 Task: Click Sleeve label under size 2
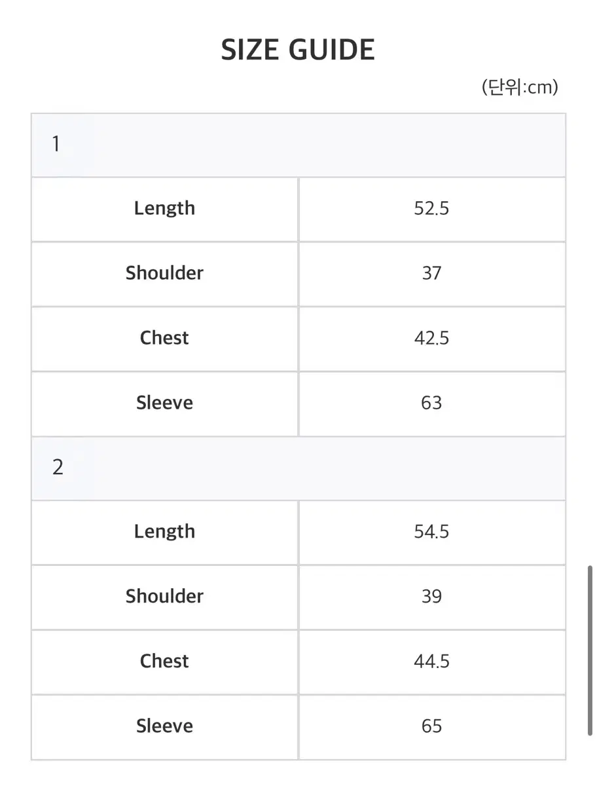(165, 726)
